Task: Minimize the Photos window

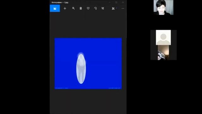Action: pos(110,2)
